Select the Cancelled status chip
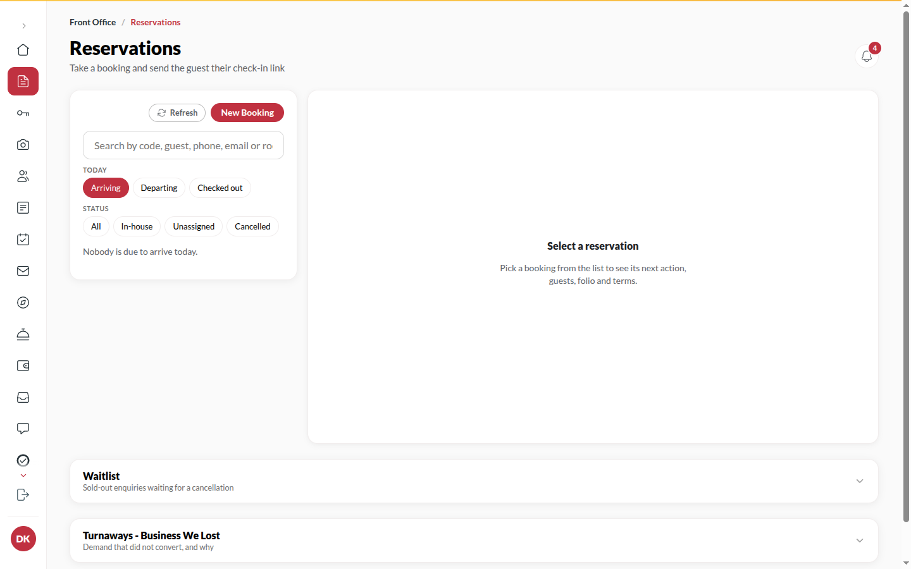The image size is (911, 569). 252,226
